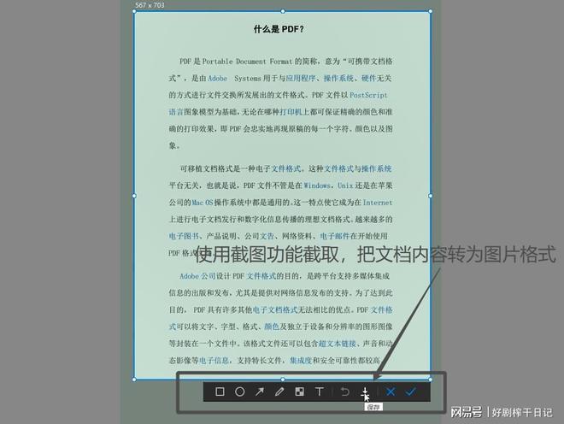Open the Windows link
This screenshot has height=424, width=564.
pos(317,185)
